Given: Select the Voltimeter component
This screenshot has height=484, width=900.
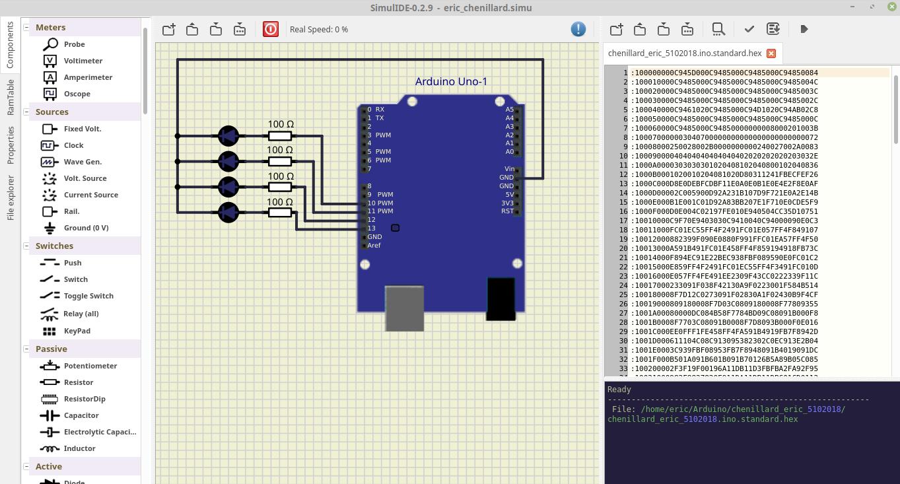Looking at the screenshot, I should 83,61.
